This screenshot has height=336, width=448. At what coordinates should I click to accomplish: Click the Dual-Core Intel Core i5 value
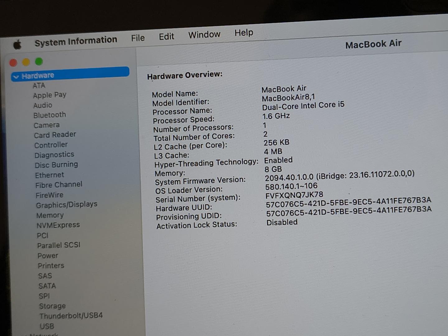coord(303,106)
